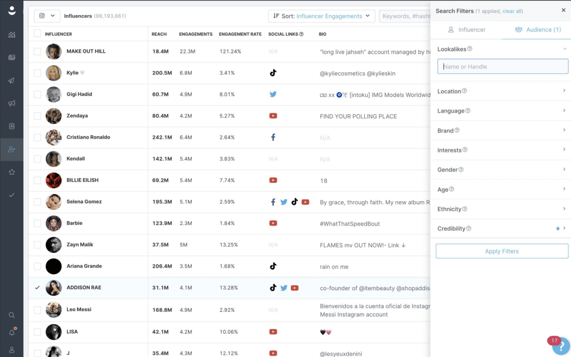Select the checkmark approvals sidebar icon
Viewport: 571px width, 357px height.
click(12, 195)
